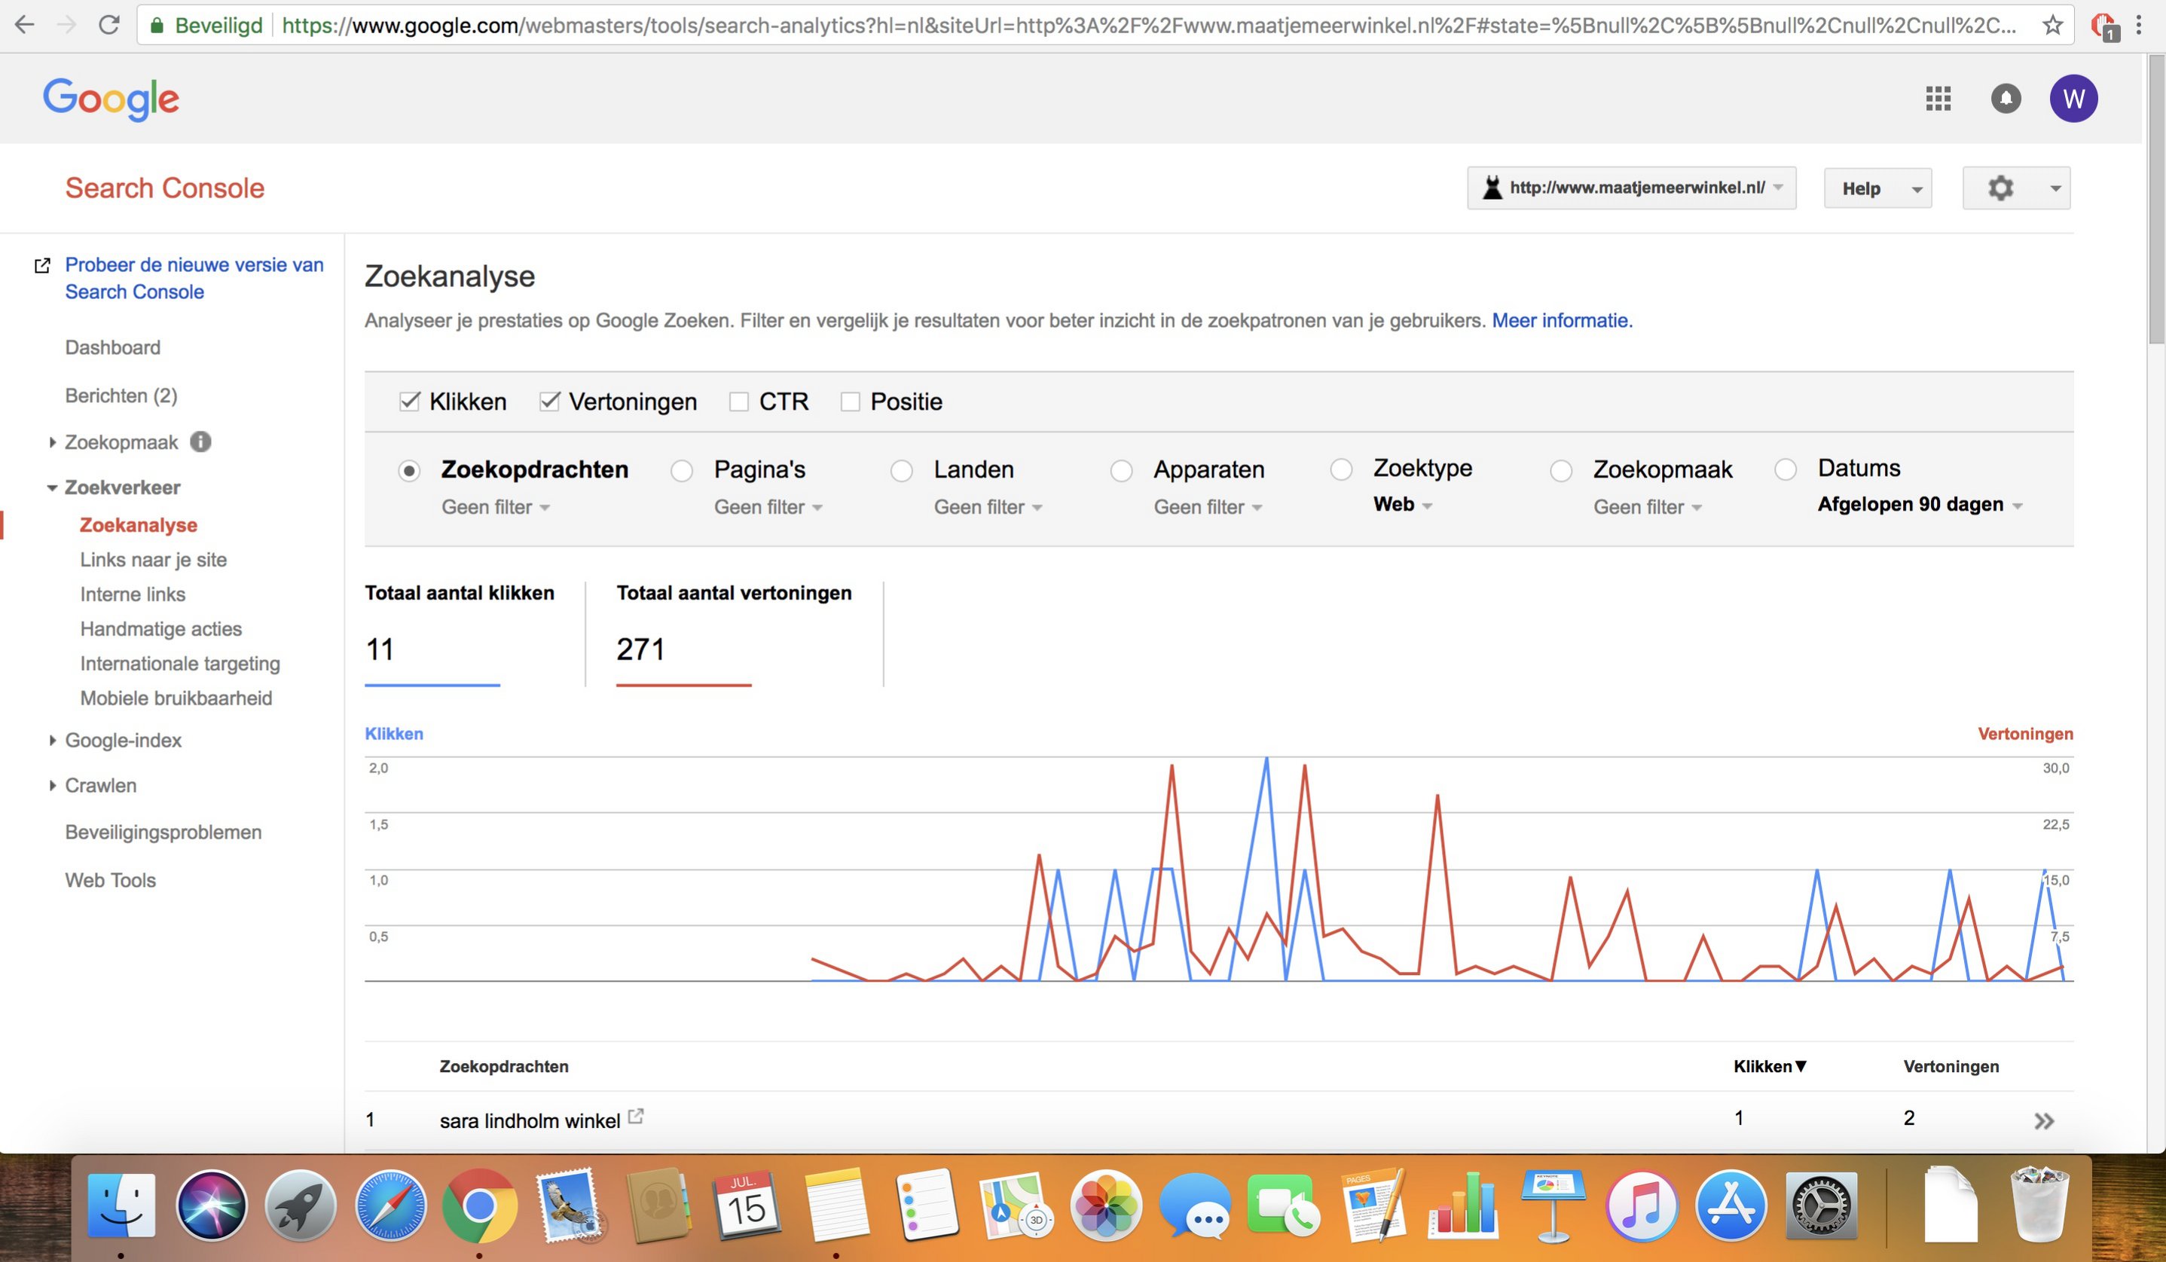
Task: Open Launchpad rocket in dock
Action: click(300, 1205)
